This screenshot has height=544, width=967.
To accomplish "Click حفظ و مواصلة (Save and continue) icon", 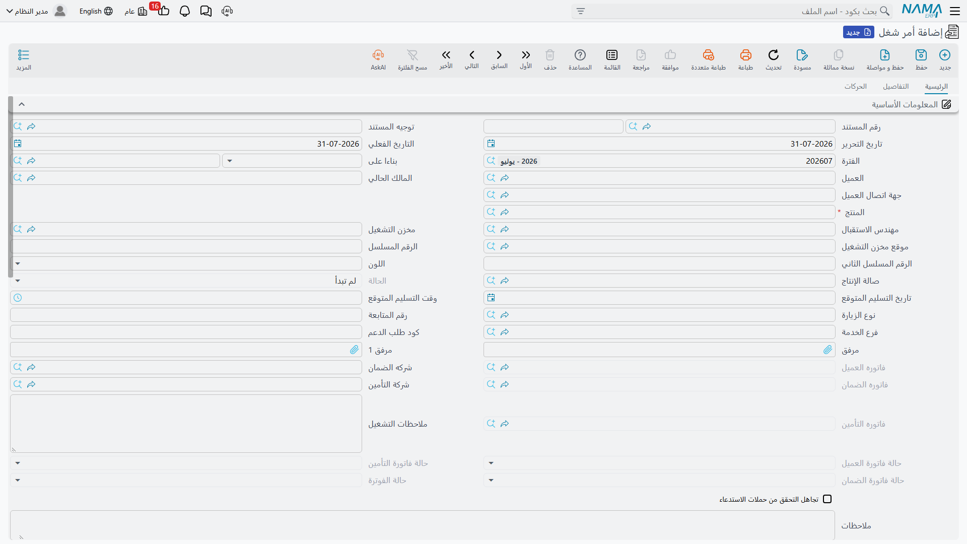I will pos(885,55).
